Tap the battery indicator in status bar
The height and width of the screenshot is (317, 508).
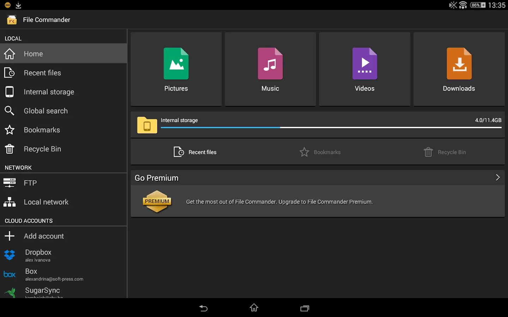[478, 5]
